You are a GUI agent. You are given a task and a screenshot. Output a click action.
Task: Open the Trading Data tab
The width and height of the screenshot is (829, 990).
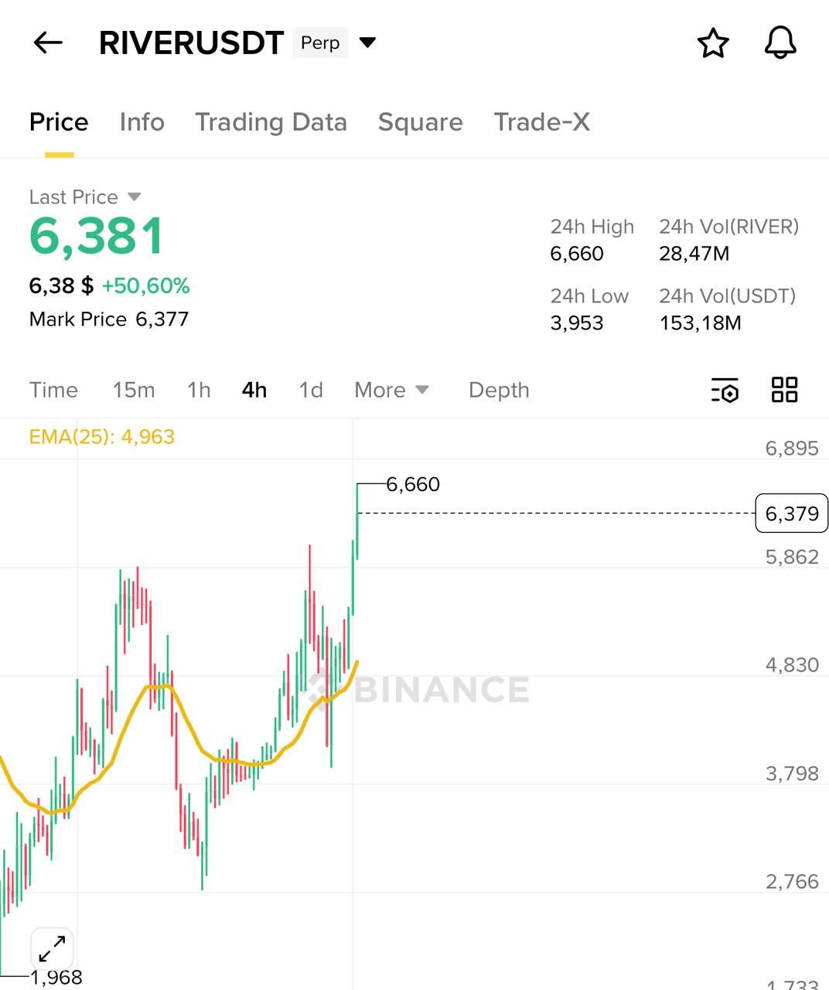271,122
